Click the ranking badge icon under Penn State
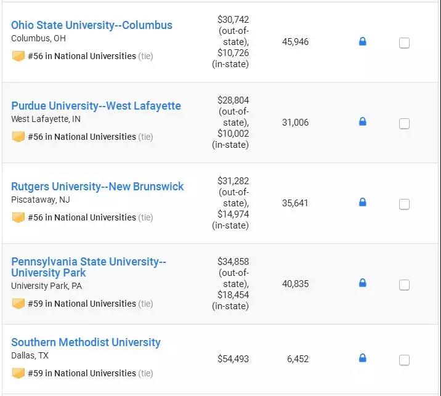 [18, 304]
